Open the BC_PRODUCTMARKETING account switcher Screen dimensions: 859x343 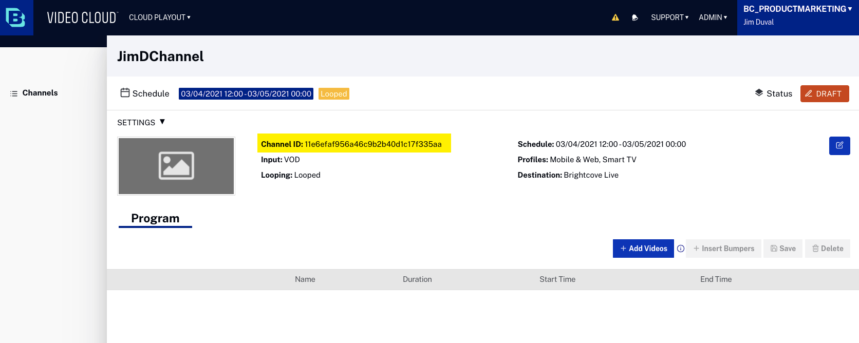pyautogui.click(x=798, y=9)
